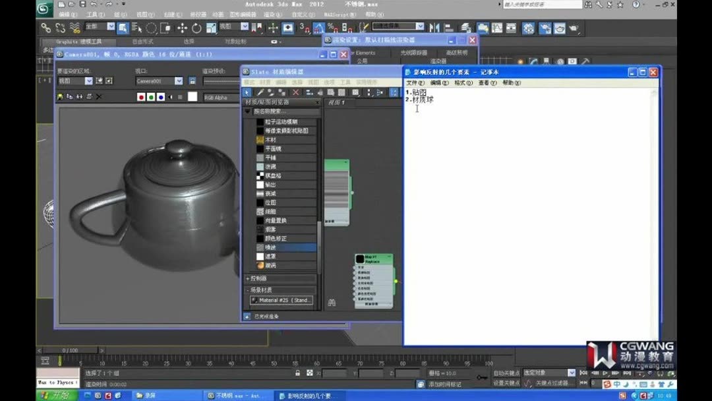Open the RGB Alpha channel dropdown

click(218, 97)
